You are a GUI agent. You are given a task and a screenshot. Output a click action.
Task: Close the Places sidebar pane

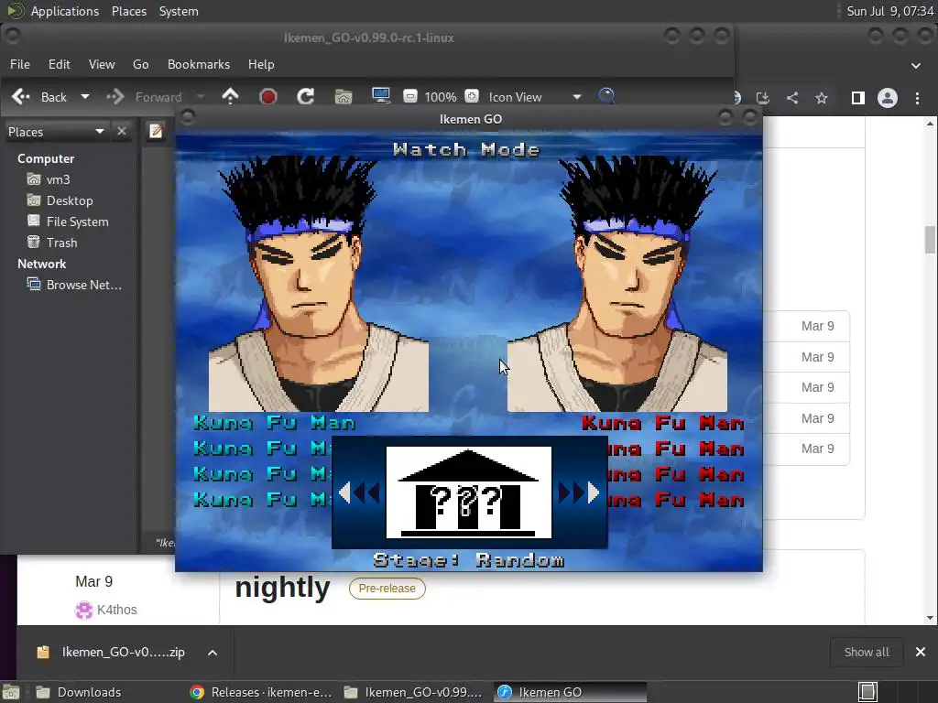pyautogui.click(x=122, y=131)
